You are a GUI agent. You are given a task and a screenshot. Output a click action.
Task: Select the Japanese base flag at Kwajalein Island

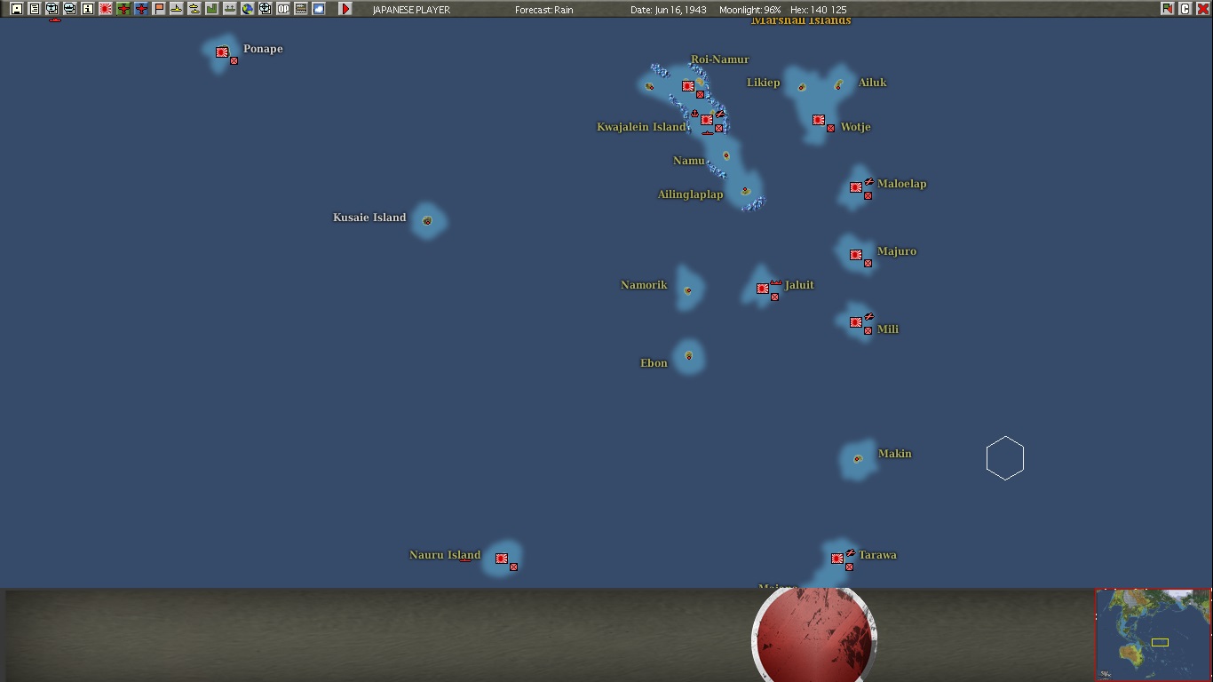click(707, 120)
